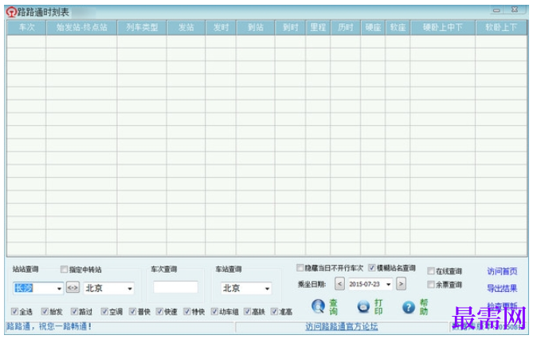The width and height of the screenshot is (541, 343).
Task: Click the 打印 print icon
Action: click(x=363, y=307)
